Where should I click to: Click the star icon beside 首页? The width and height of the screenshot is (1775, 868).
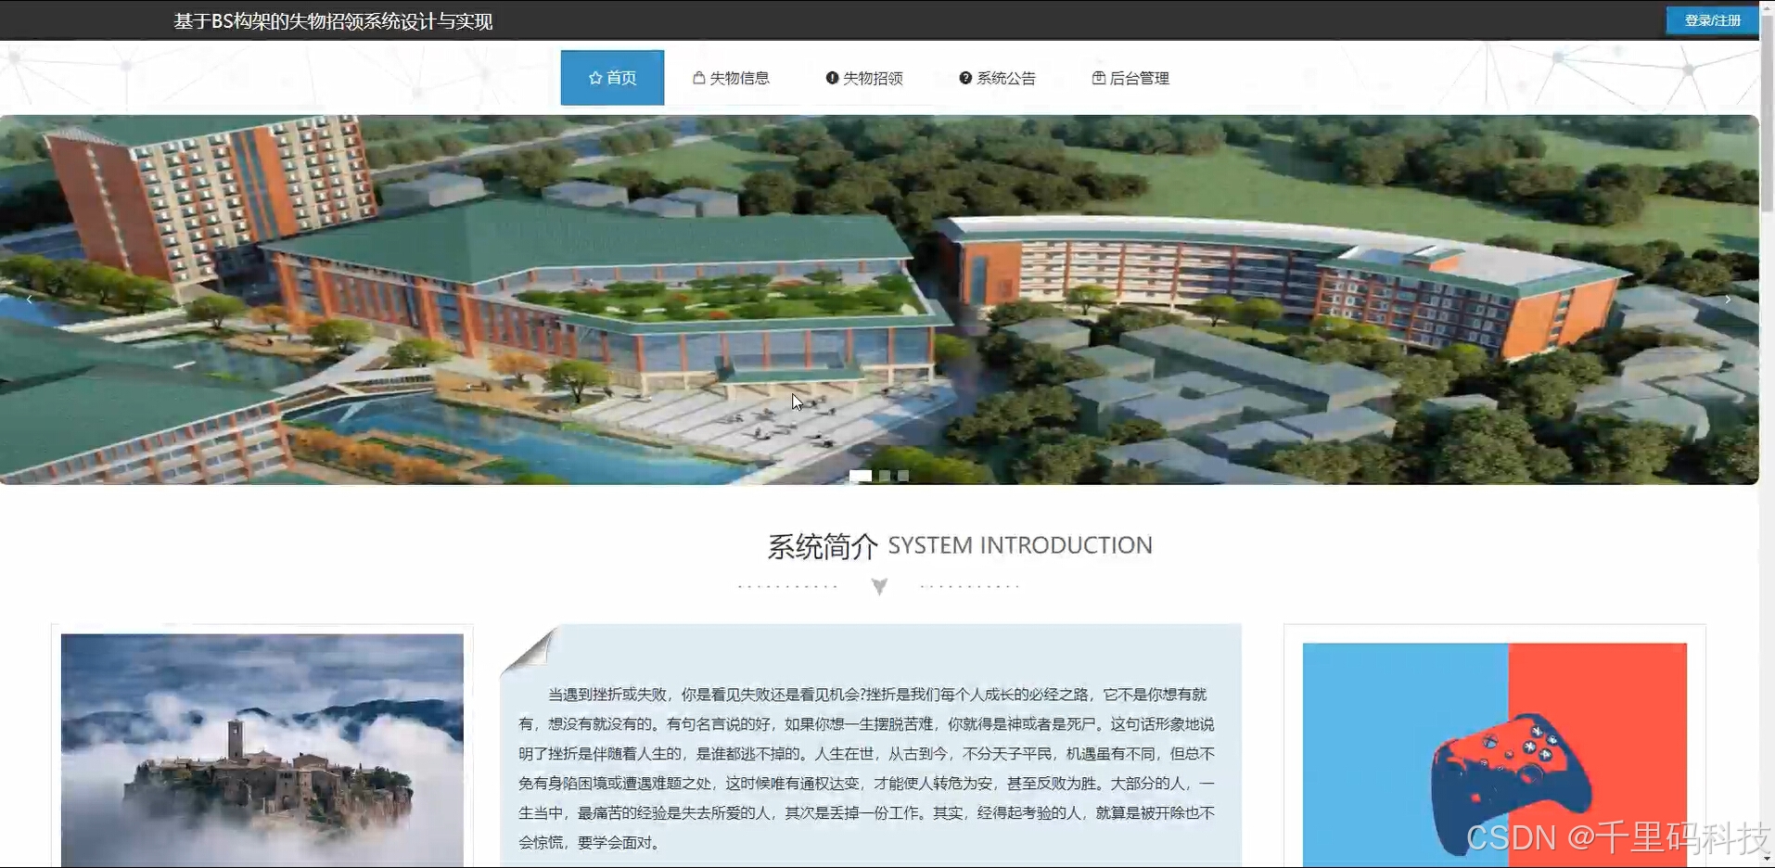(595, 78)
